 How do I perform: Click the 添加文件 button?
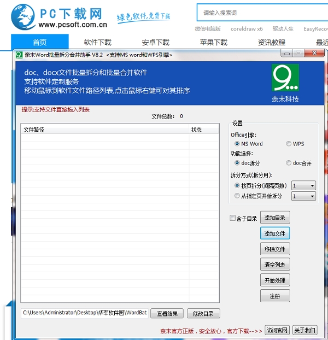point(275,233)
